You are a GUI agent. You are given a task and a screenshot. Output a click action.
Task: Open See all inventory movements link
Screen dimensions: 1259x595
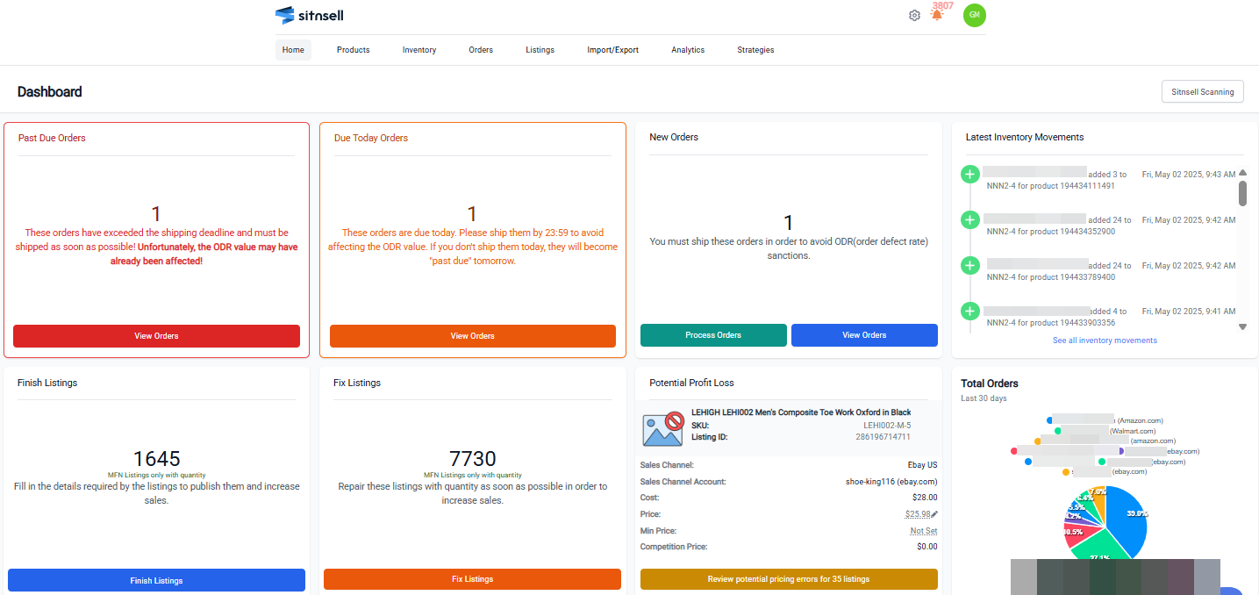click(x=1105, y=341)
